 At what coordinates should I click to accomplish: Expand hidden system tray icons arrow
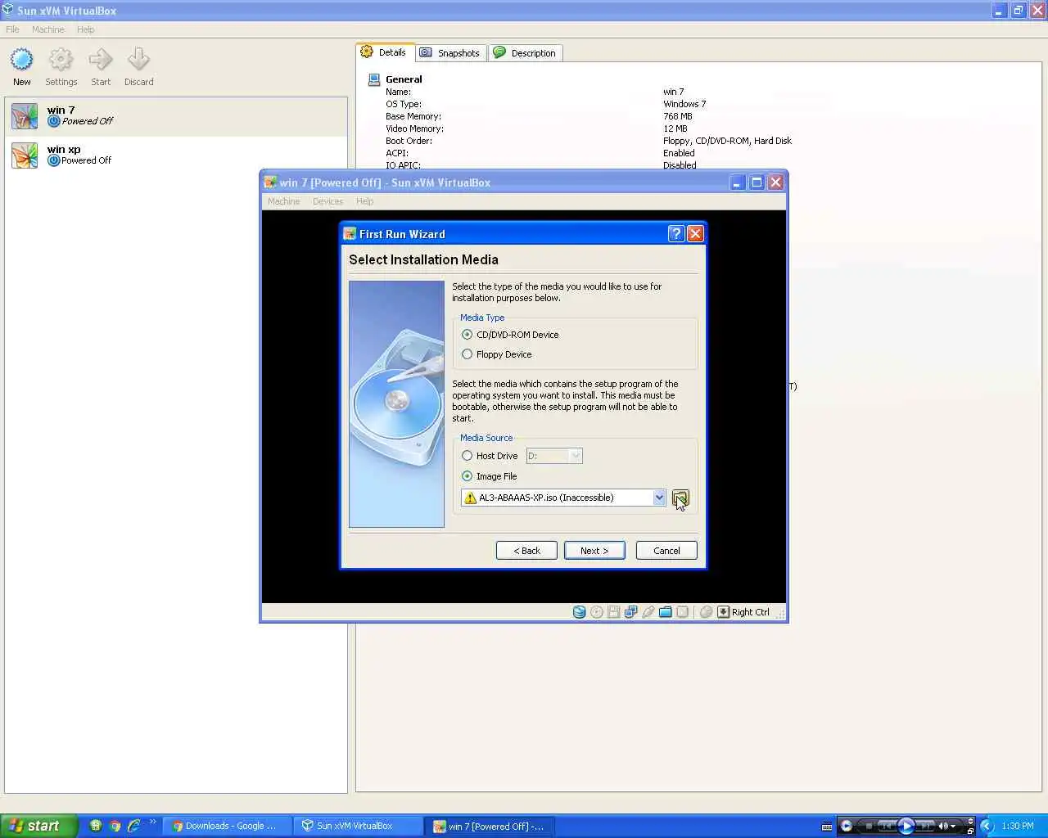pos(987,826)
